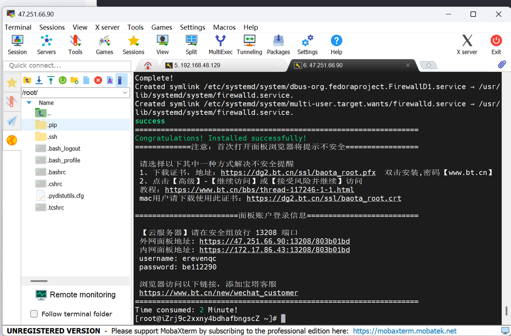Image resolution: width=511 pixels, height=336 pixels.
Task: Open the Settings menu
Action: [x=192, y=27]
